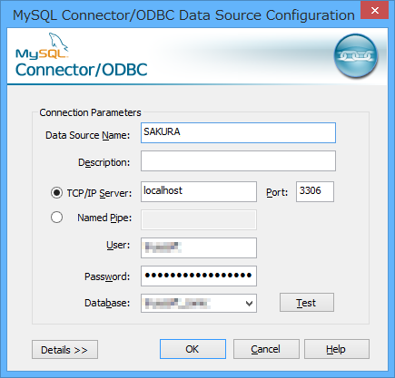The width and height of the screenshot is (395, 378).
Task: Click the MySQL dolphin logo
Action: coord(42,46)
